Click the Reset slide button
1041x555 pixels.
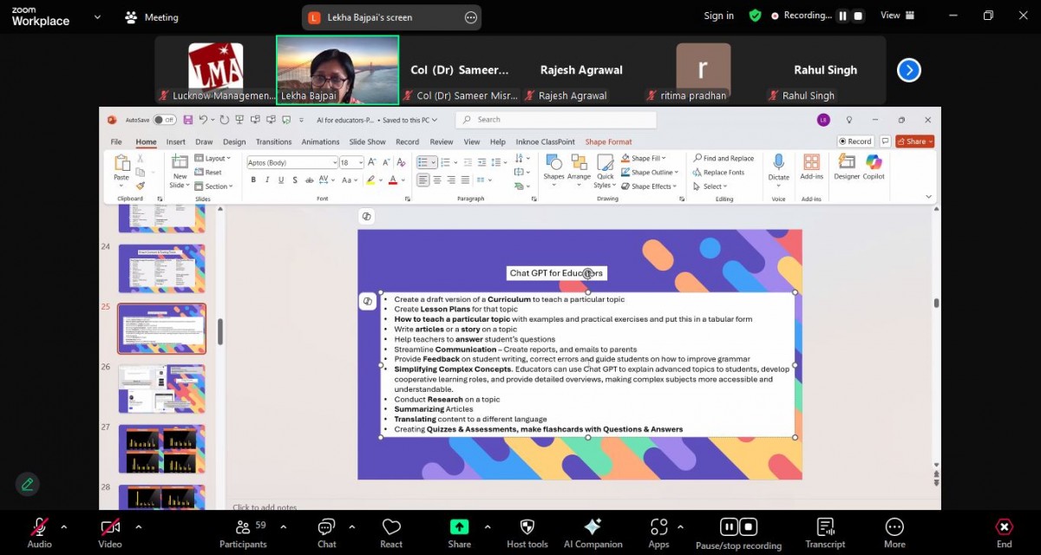click(x=208, y=173)
